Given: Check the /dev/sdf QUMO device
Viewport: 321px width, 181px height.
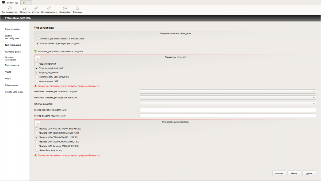Looking at the screenshot, I should click(36, 150).
